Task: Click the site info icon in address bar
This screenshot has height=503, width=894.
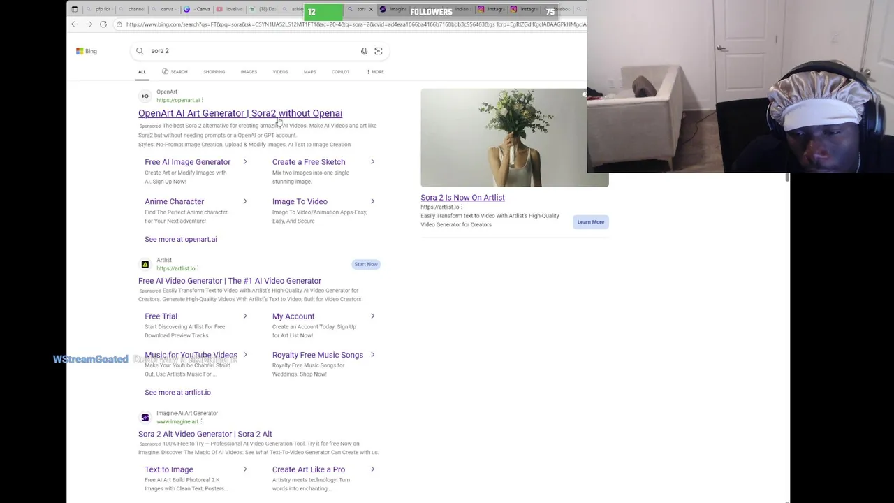Action: click(x=119, y=24)
